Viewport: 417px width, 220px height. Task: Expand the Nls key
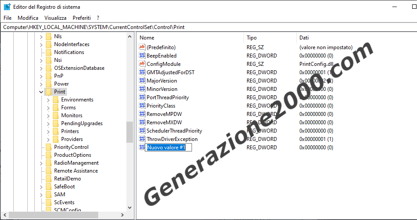click(41, 36)
